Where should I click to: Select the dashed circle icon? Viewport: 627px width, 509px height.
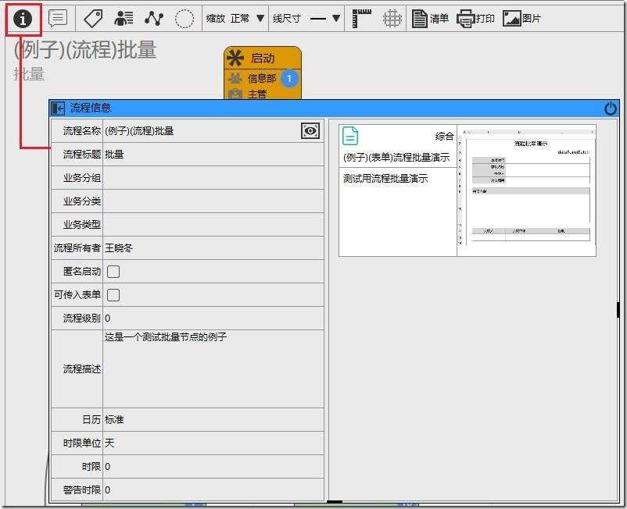tap(185, 19)
